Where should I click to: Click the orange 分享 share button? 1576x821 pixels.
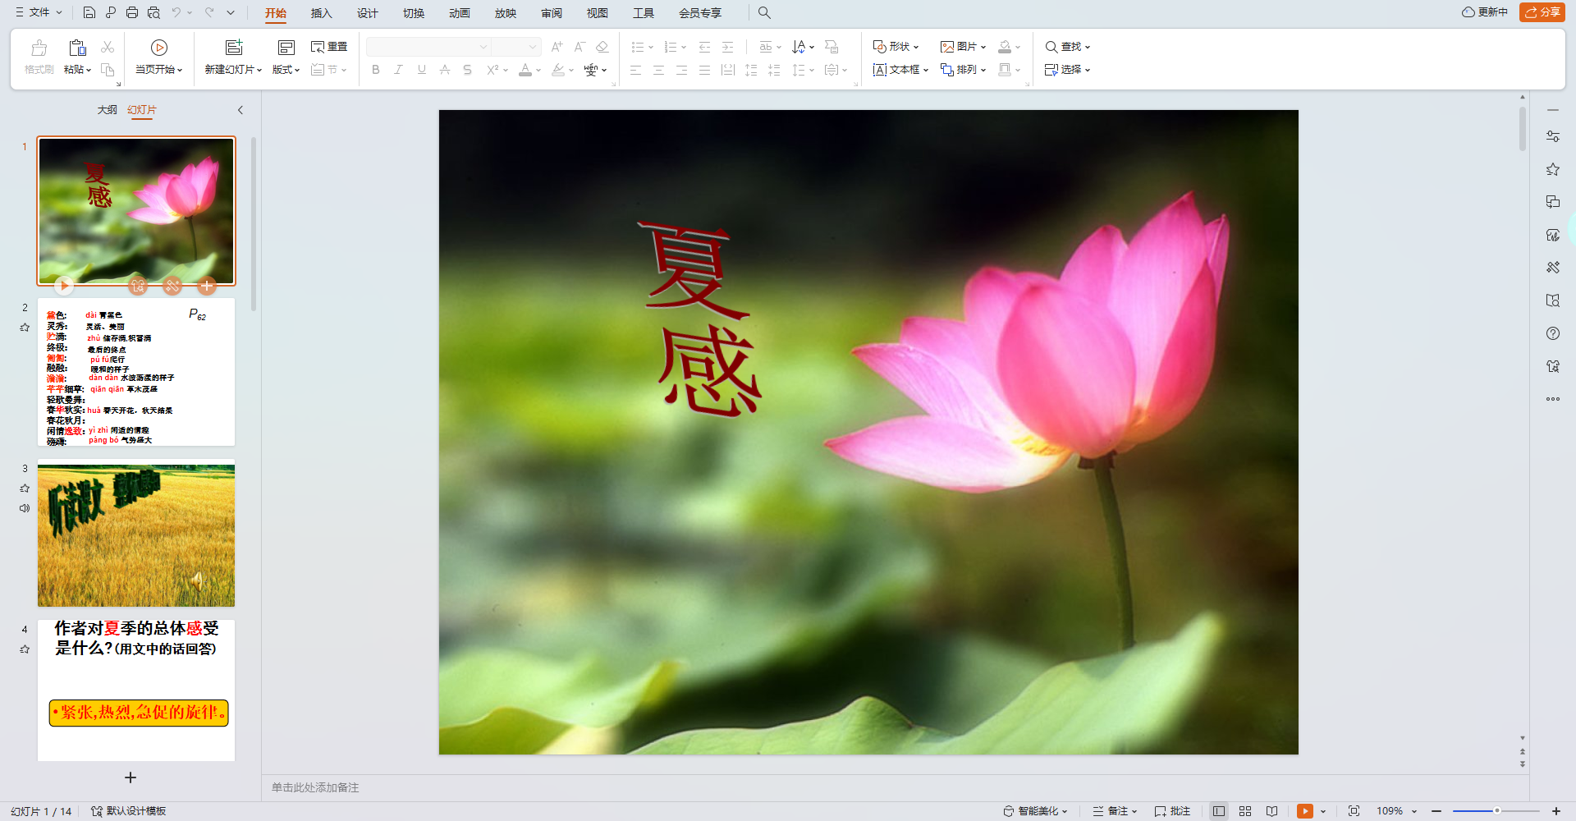pyautogui.click(x=1542, y=12)
